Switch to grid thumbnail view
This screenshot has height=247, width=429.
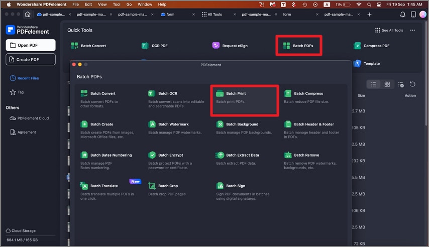click(x=387, y=84)
